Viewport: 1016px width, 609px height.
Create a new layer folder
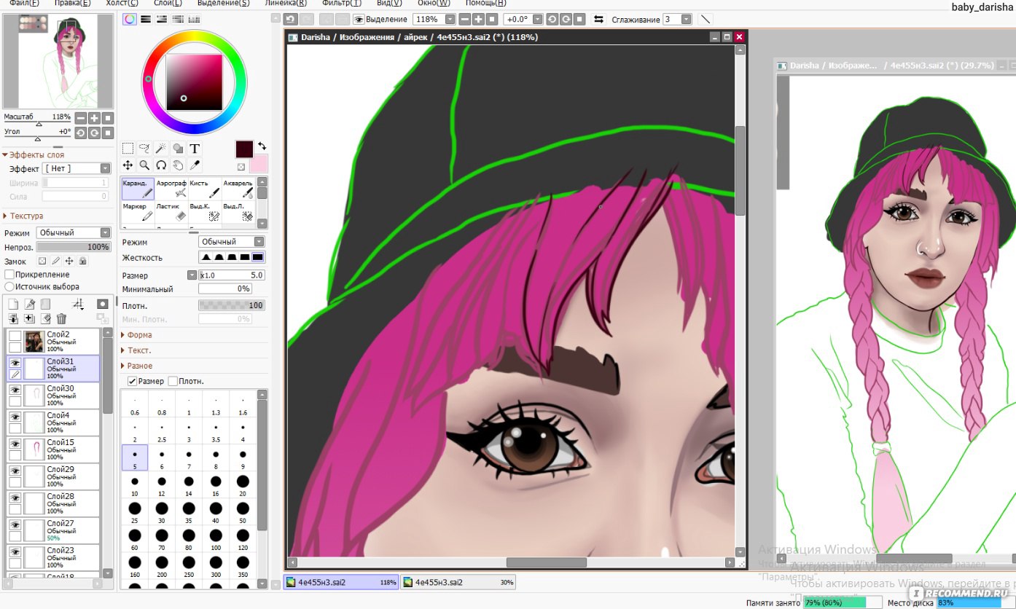click(45, 304)
